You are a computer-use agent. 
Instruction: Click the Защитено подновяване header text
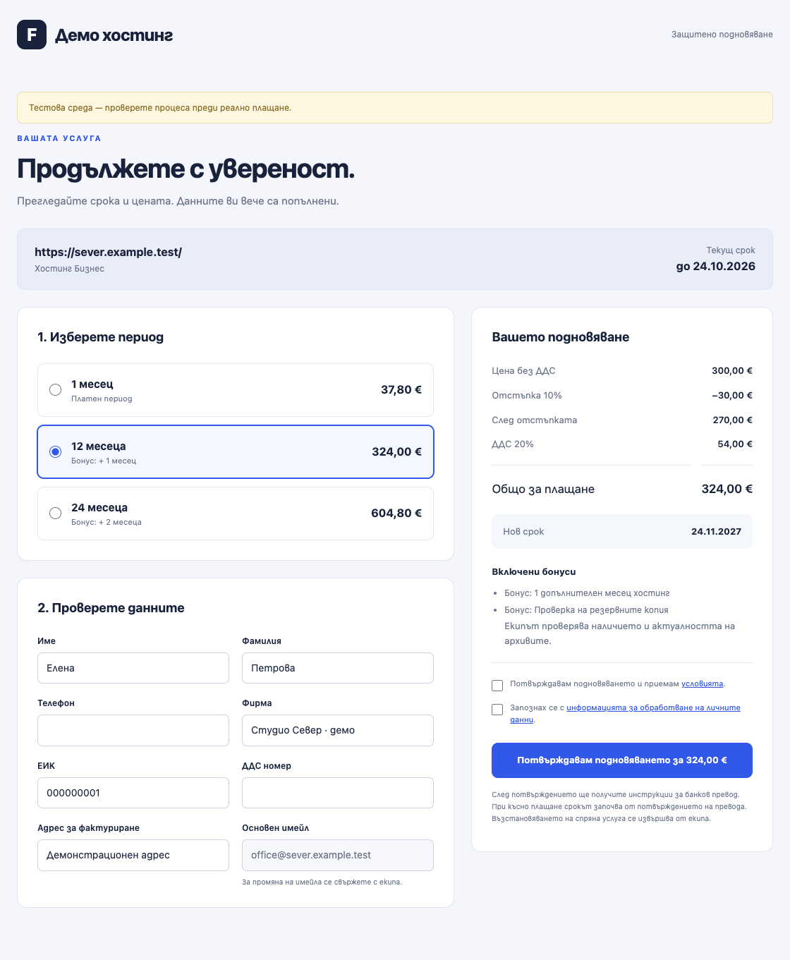click(x=722, y=35)
